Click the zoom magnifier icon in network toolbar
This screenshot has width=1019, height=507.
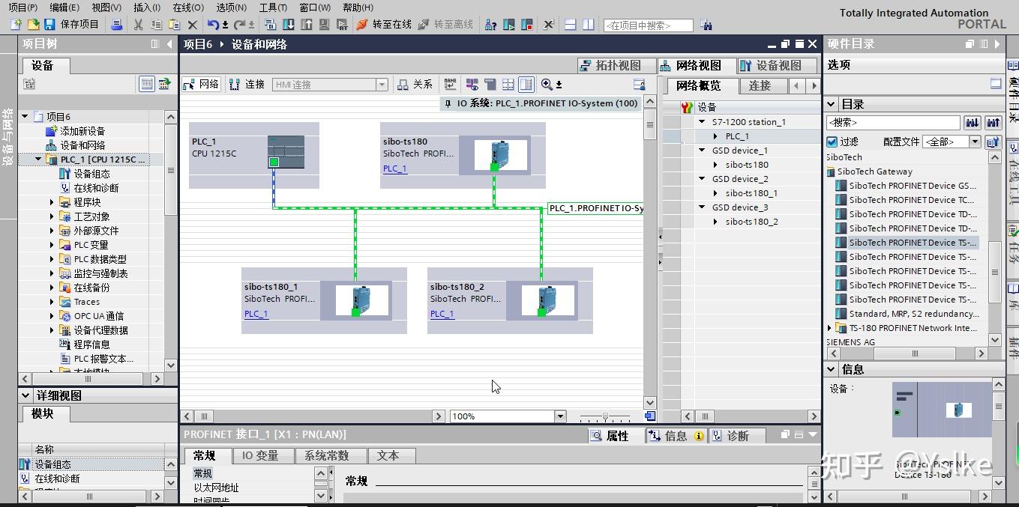pos(547,85)
